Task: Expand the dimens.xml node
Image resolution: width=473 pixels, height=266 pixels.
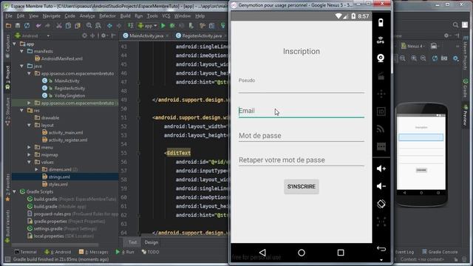Action: (36, 169)
